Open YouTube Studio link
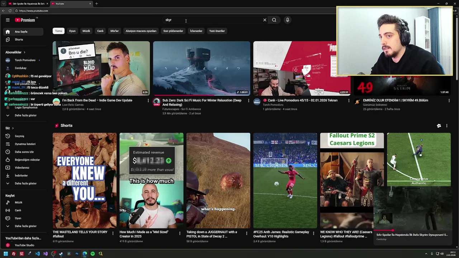This screenshot has height=258, width=459. pyautogui.click(x=23, y=245)
